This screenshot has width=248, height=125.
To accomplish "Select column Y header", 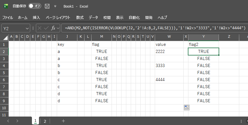I will point(204,37).
